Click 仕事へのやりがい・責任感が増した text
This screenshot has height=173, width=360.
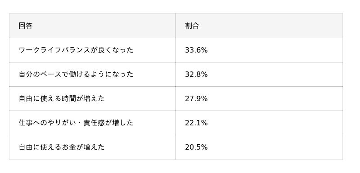[76, 123]
